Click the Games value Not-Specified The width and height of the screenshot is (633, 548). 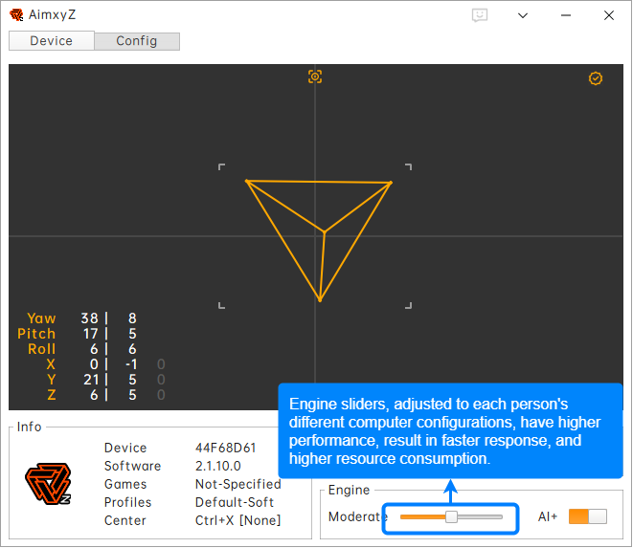click(x=237, y=484)
